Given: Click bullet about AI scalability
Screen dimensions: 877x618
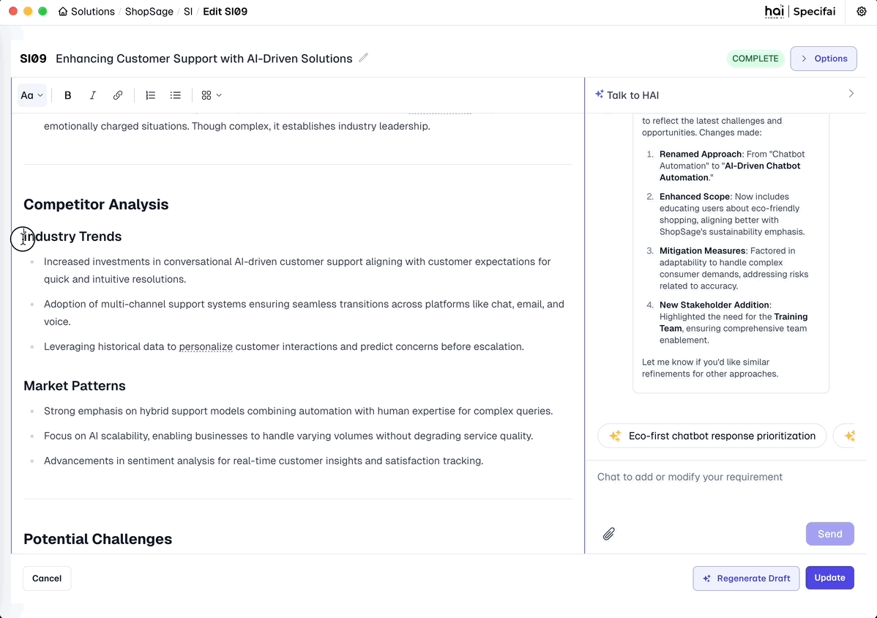Looking at the screenshot, I should (288, 436).
